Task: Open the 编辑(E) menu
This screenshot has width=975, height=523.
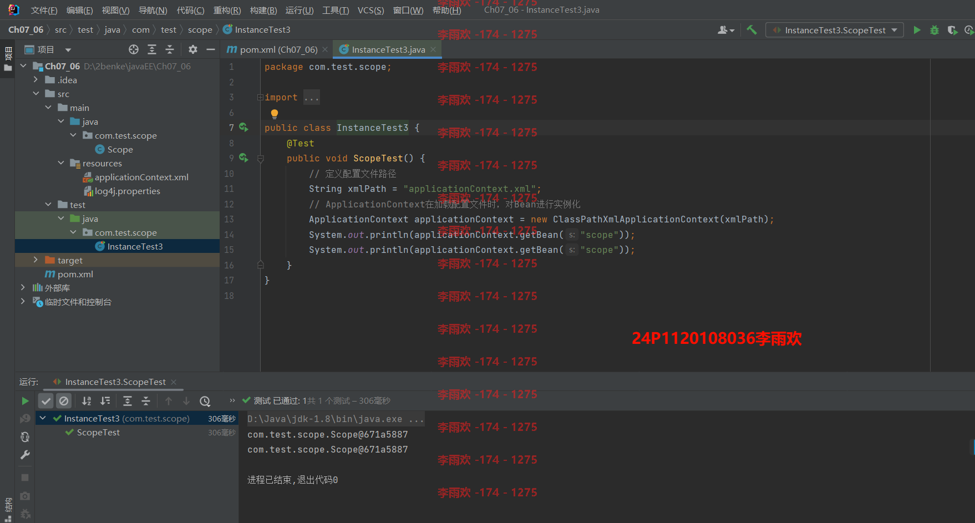Action: [x=79, y=10]
